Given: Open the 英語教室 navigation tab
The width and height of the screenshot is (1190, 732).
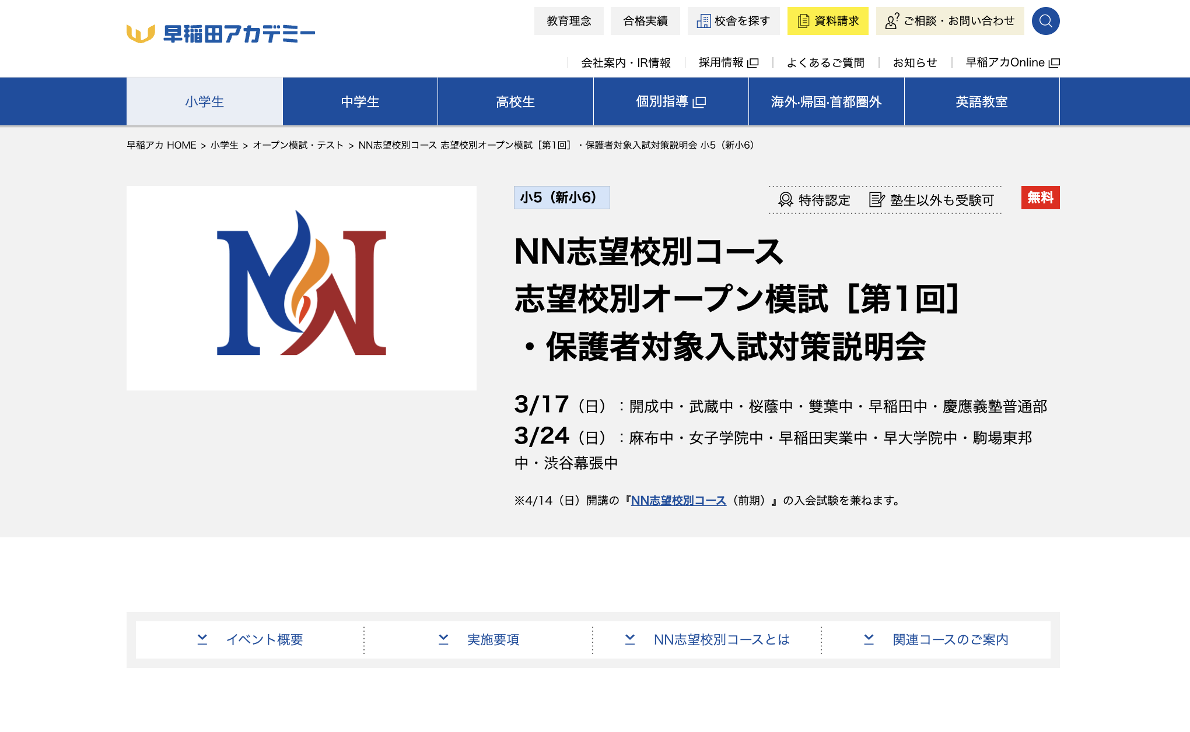Looking at the screenshot, I should point(982,101).
